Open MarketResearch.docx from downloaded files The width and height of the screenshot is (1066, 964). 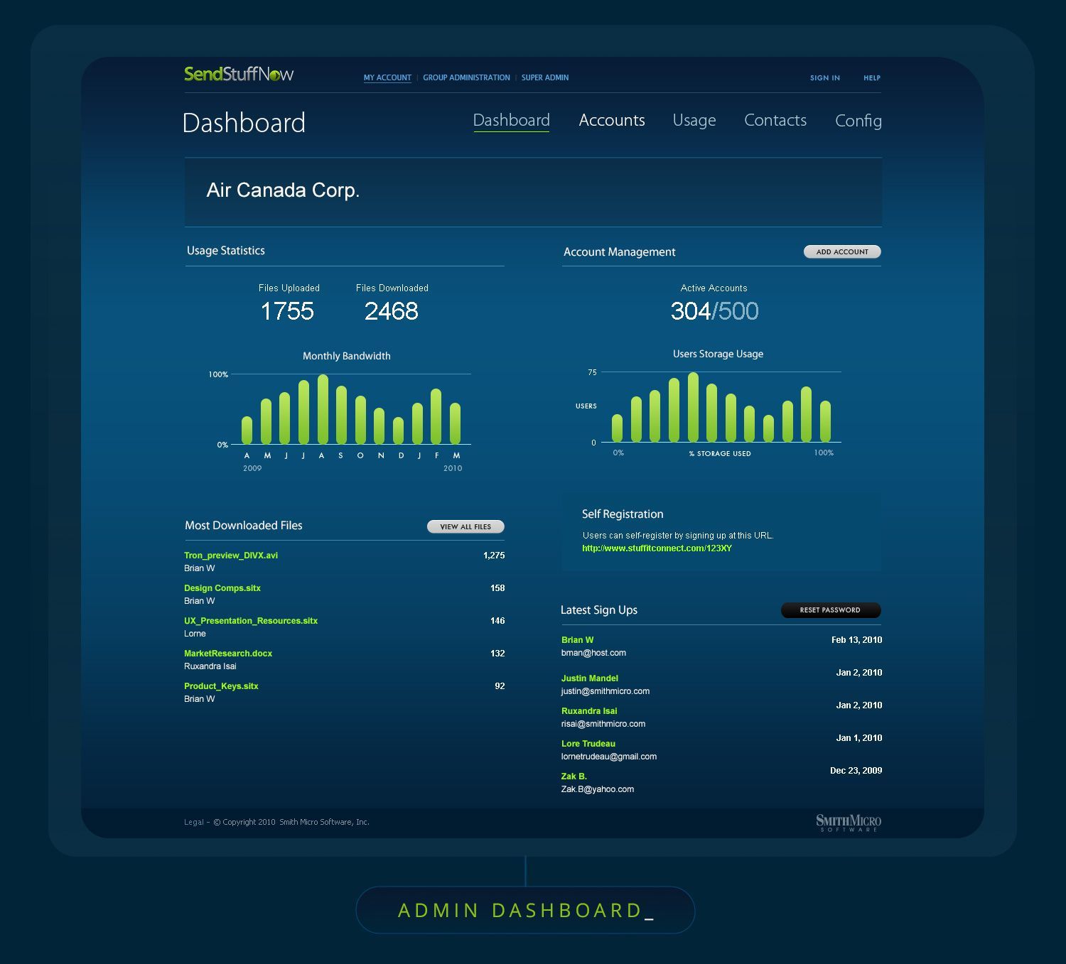pos(228,654)
